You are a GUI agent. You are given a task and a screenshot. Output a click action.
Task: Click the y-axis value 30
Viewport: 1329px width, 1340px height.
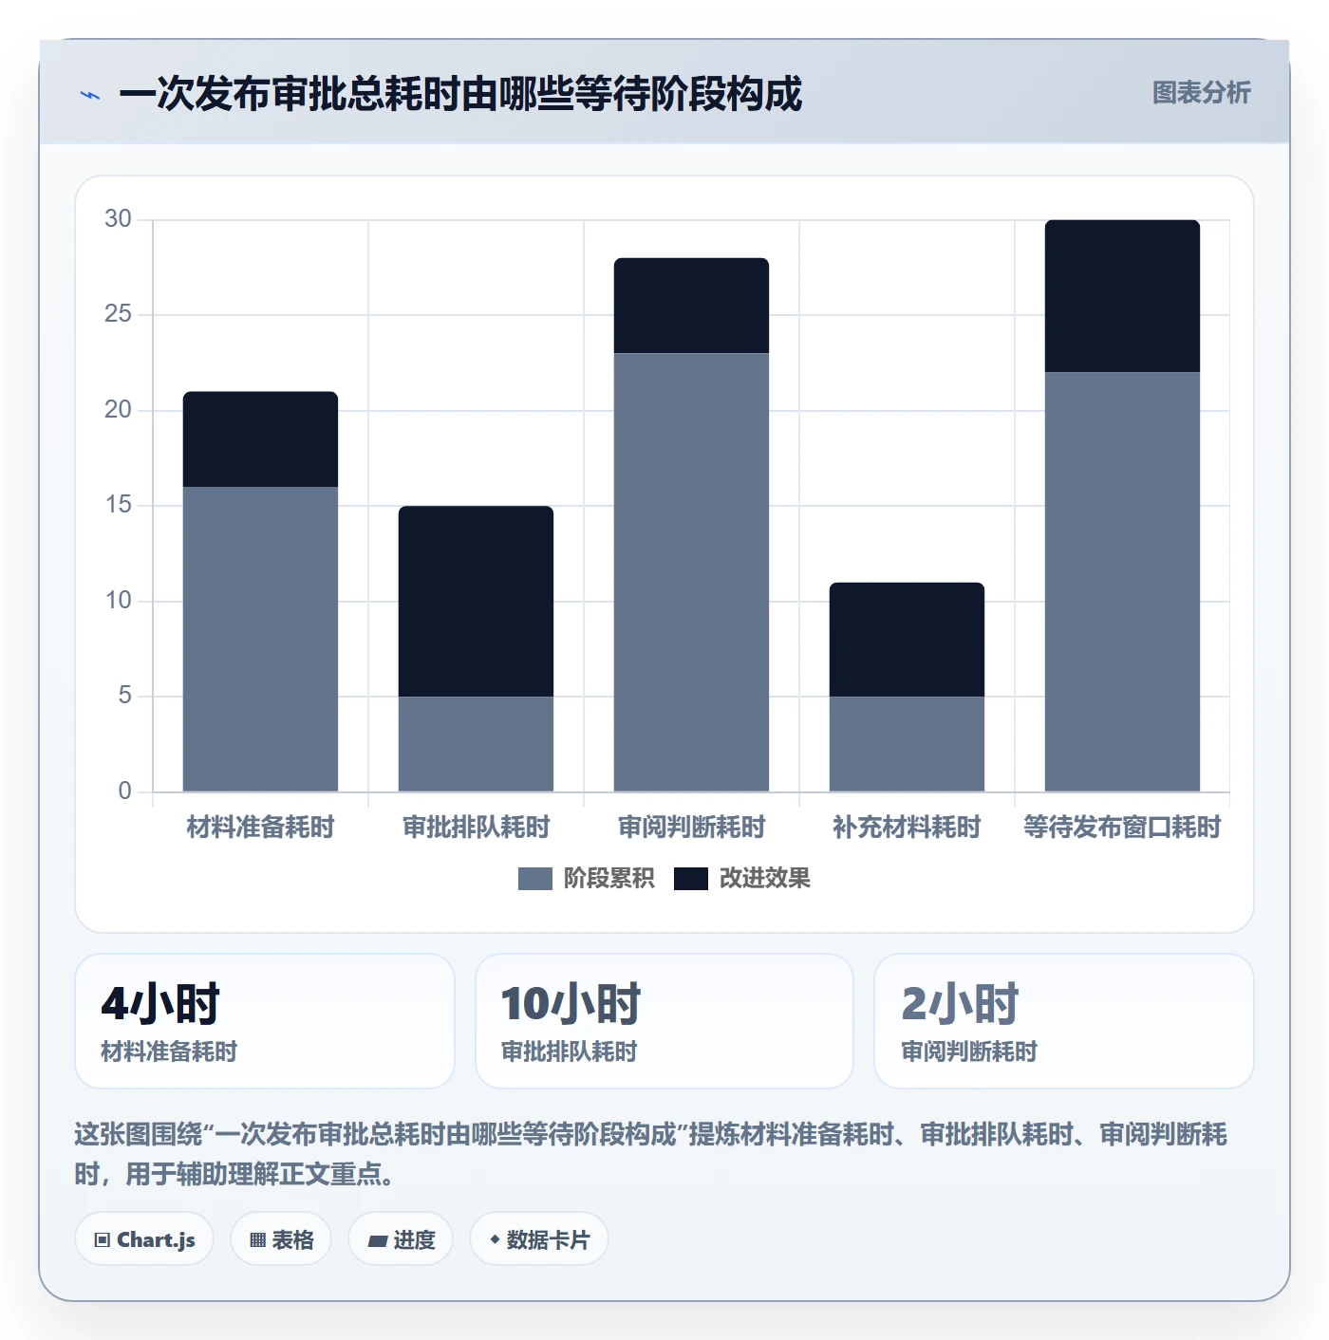pyautogui.click(x=118, y=219)
